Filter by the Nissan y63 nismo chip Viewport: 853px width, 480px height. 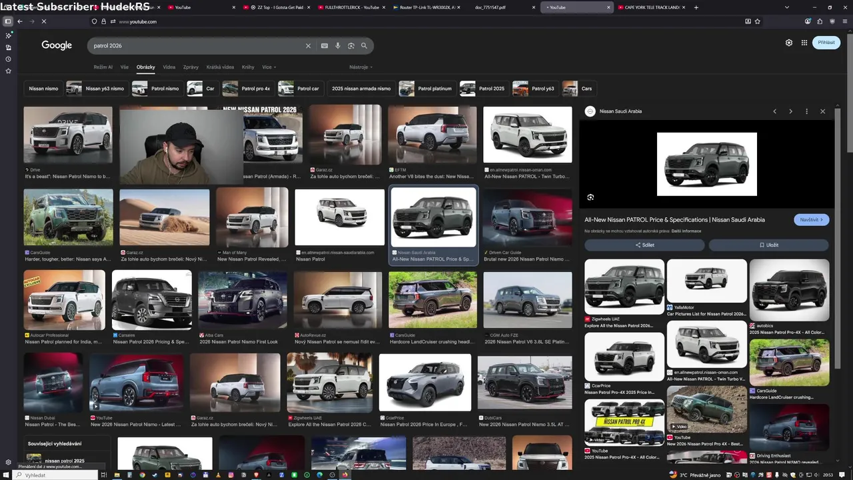pos(97,89)
